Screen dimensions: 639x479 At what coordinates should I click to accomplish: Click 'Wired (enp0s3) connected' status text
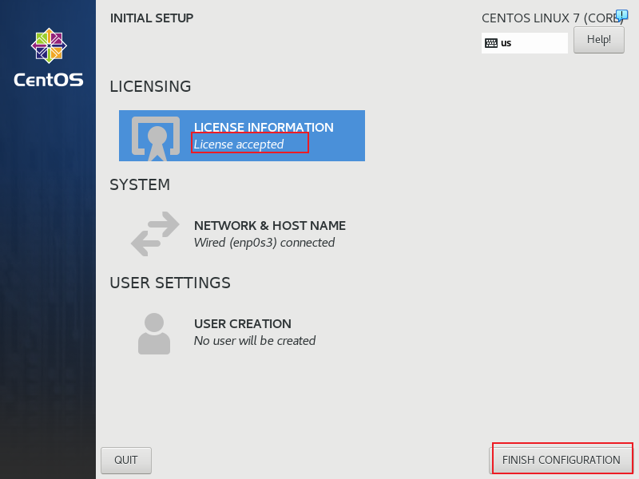point(264,243)
